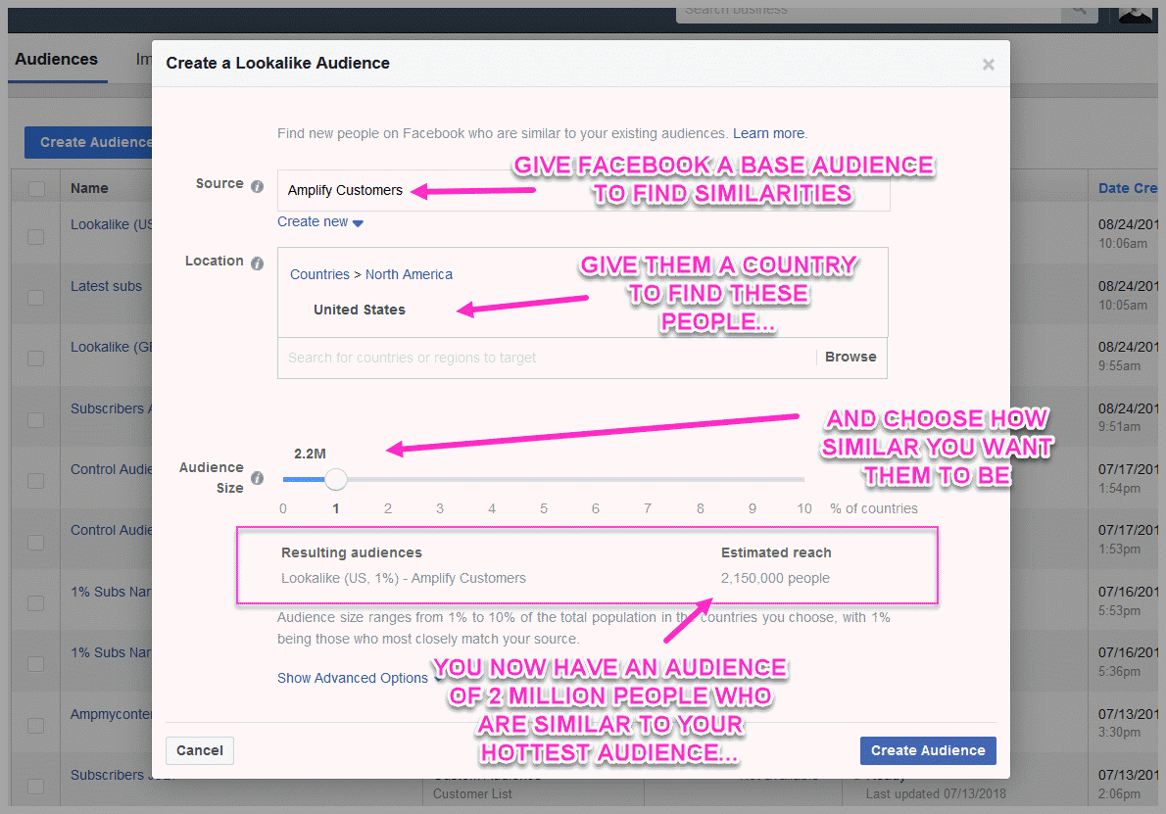The image size is (1166, 814).
Task: Select Lookalike (US, 1%) - Amplify Customers text
Action: (403, 578)
